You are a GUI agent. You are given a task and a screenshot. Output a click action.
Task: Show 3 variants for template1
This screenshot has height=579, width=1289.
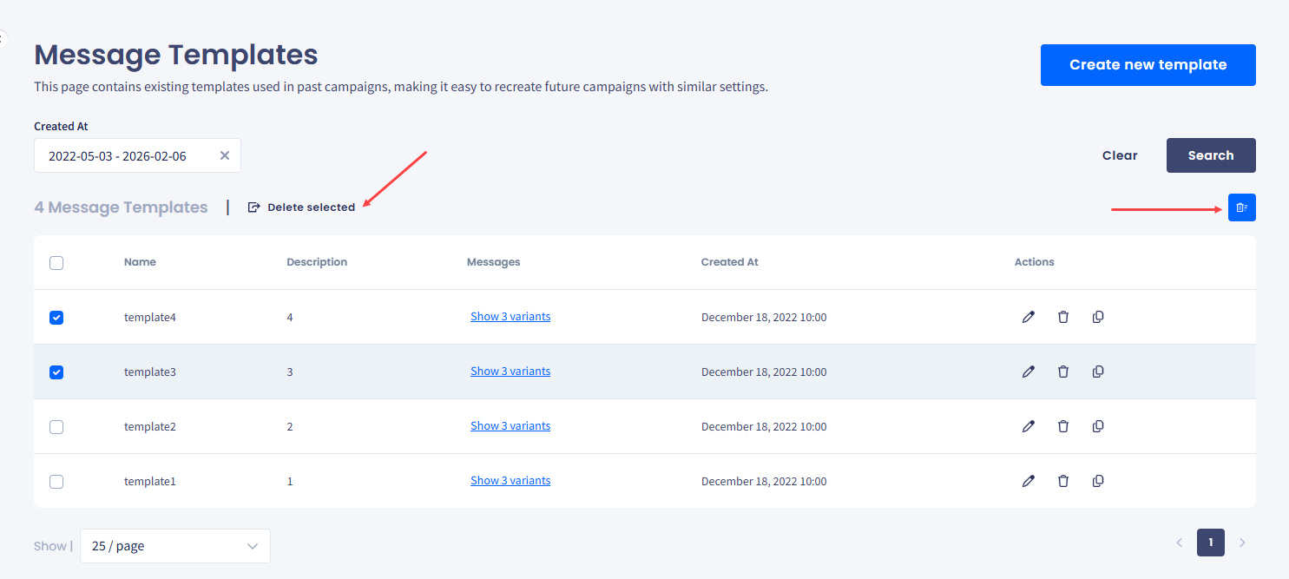coord(510,480)
